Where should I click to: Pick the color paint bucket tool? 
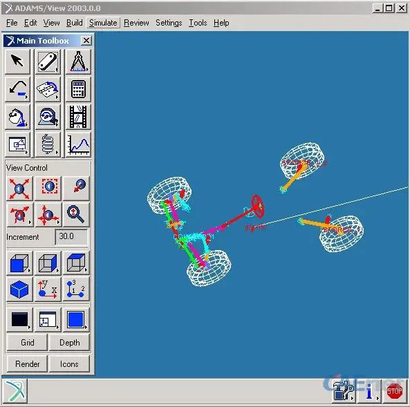coord(17,117)
